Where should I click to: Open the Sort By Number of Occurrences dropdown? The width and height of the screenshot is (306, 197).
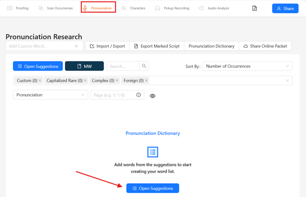[x=247, y=66]
